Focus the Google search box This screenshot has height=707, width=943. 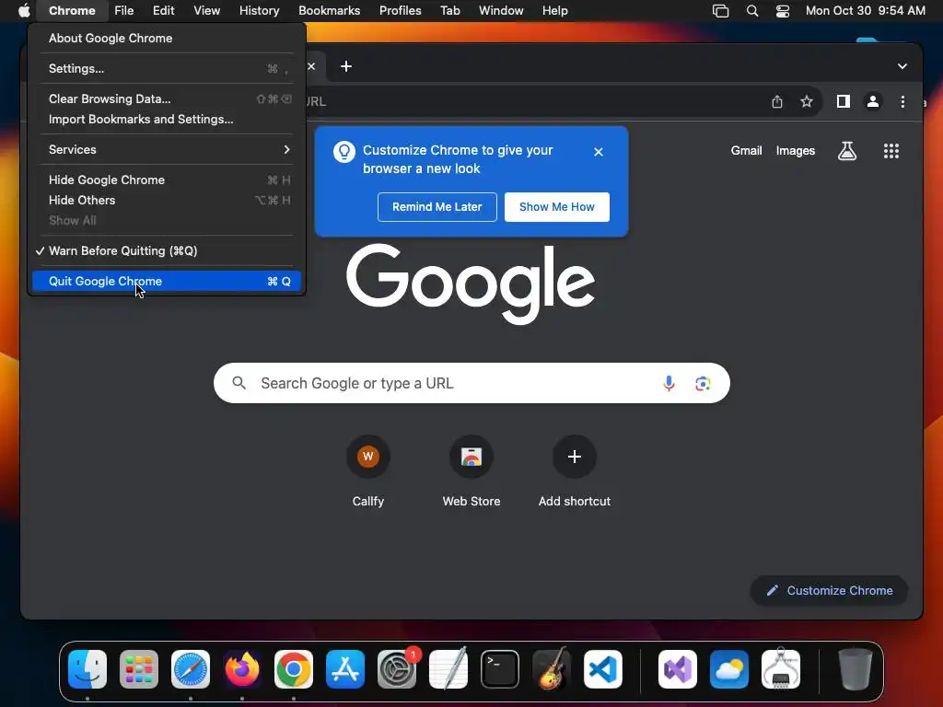pos(471,383)
